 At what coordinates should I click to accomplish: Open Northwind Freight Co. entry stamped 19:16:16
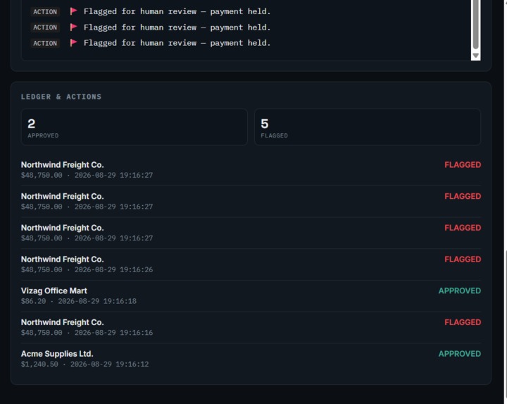(251, 327)
